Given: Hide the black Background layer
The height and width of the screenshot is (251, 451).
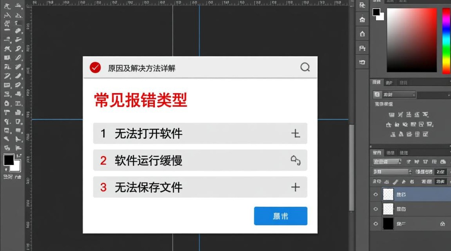Looking at the screenshot, I should (x=376, y=224).
